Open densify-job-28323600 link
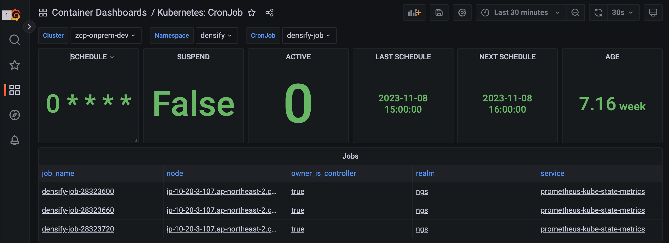669x243 pixels. [x=78, y=192]
